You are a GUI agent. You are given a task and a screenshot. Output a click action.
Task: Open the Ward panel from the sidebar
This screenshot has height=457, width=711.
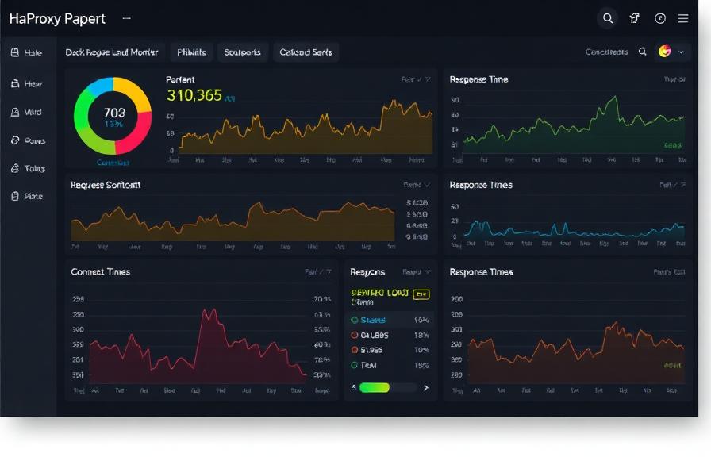[x=17, y=111]
